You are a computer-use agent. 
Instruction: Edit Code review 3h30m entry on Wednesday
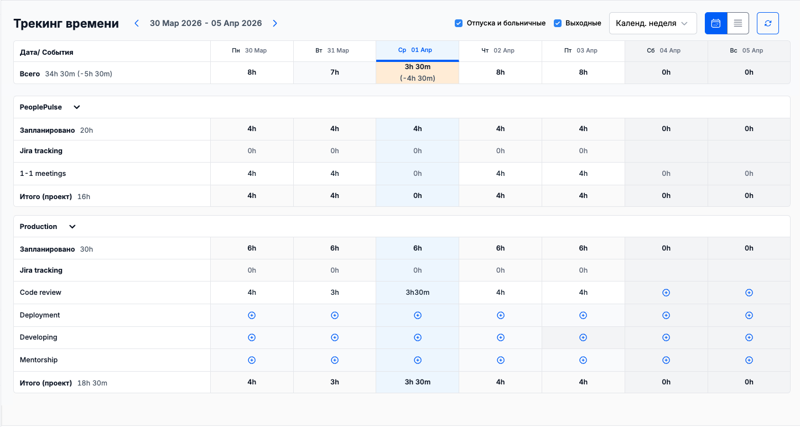418,293
